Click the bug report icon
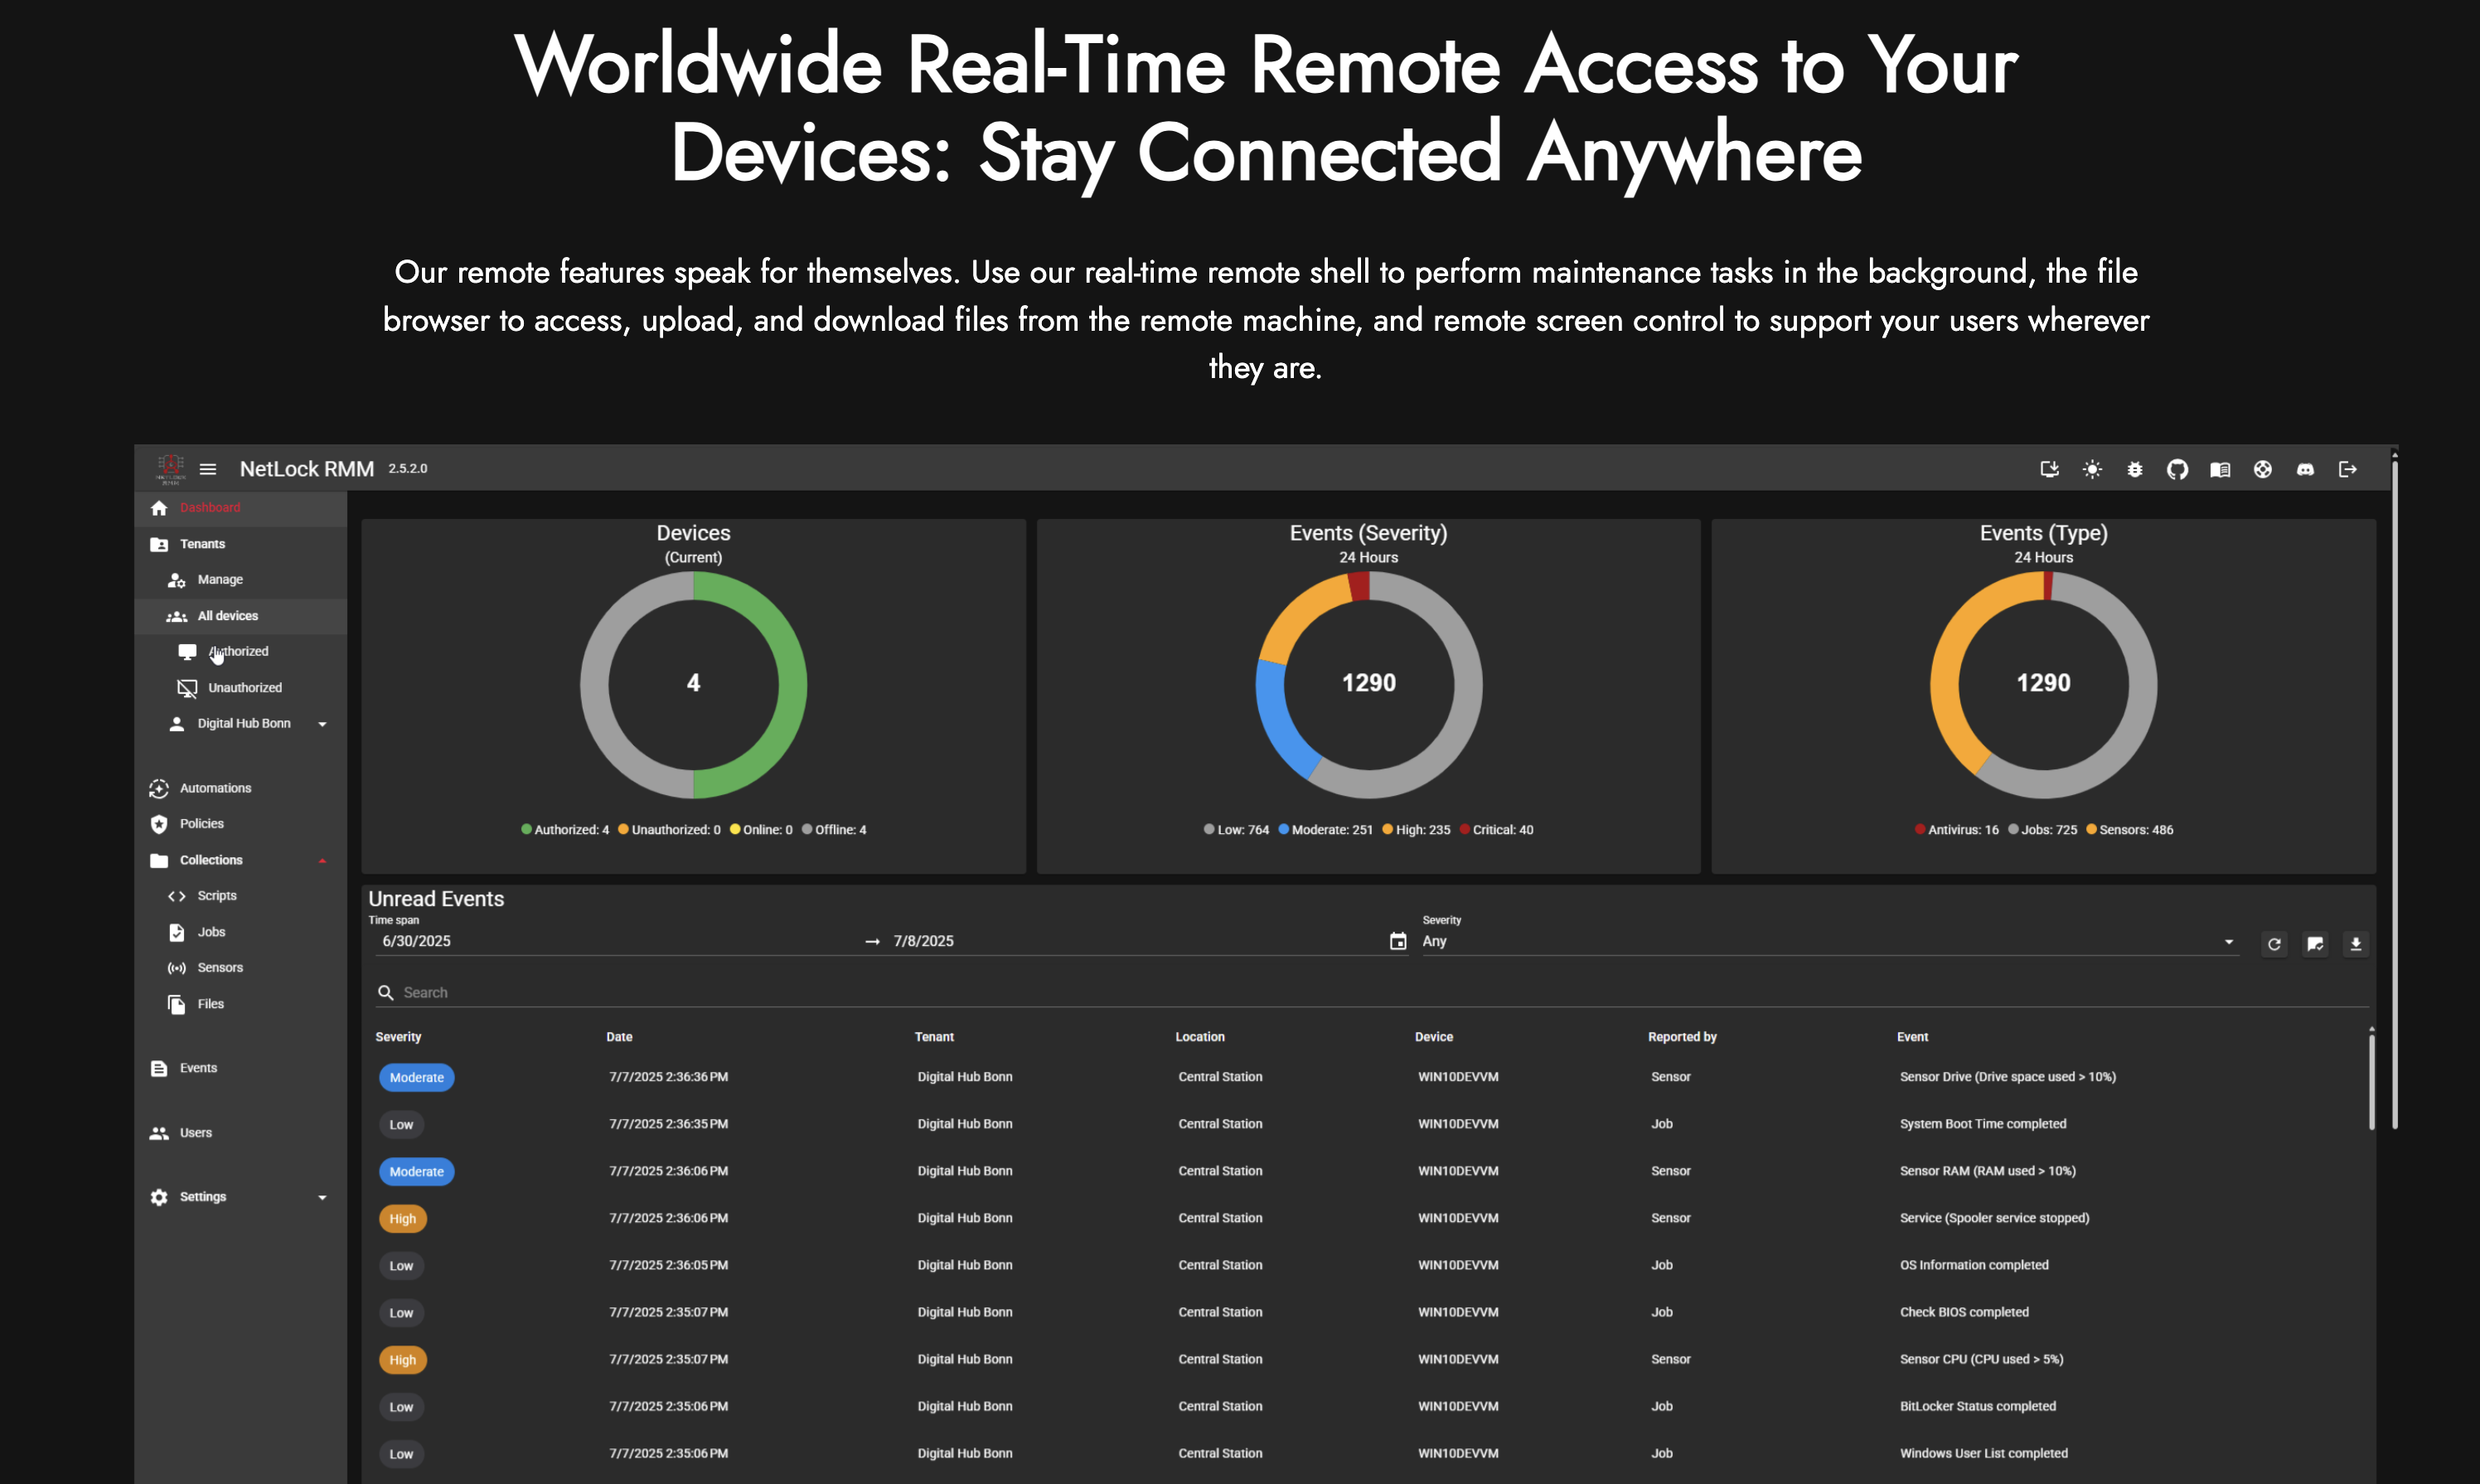Viewport: 2480px width, 1484px height. (2134, 469)
